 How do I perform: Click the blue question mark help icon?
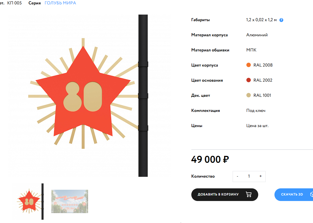click(281, 20)
